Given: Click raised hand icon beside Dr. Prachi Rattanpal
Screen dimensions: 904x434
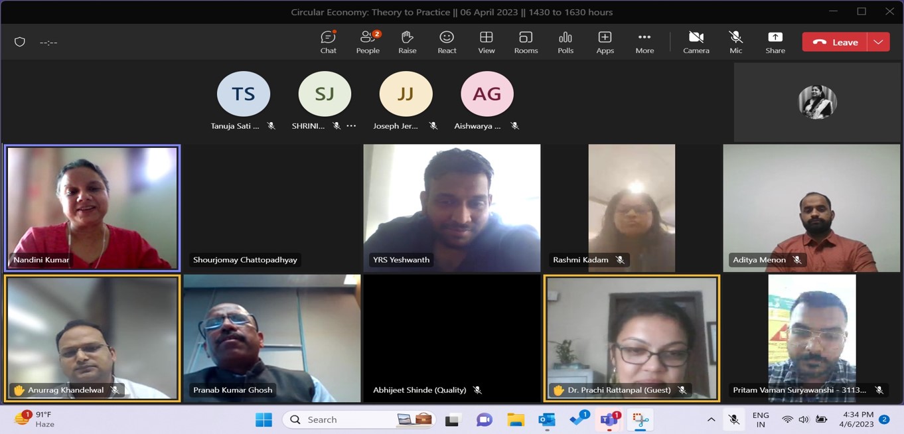Looking at the screenshot, I should click(x=558, y=390).
